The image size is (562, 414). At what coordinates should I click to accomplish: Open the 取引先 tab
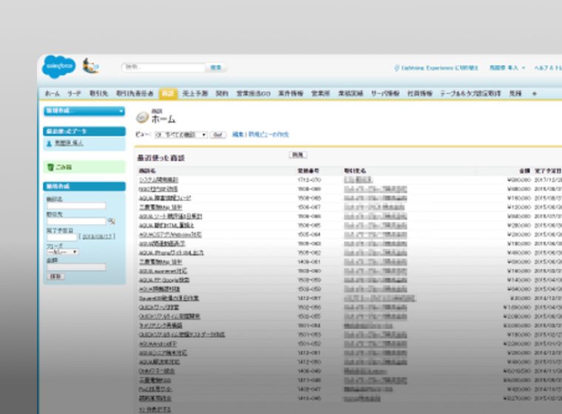98,94
